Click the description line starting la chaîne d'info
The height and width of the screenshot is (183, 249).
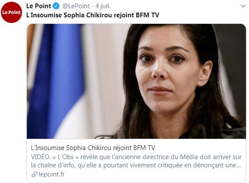(x=136, y=165)
